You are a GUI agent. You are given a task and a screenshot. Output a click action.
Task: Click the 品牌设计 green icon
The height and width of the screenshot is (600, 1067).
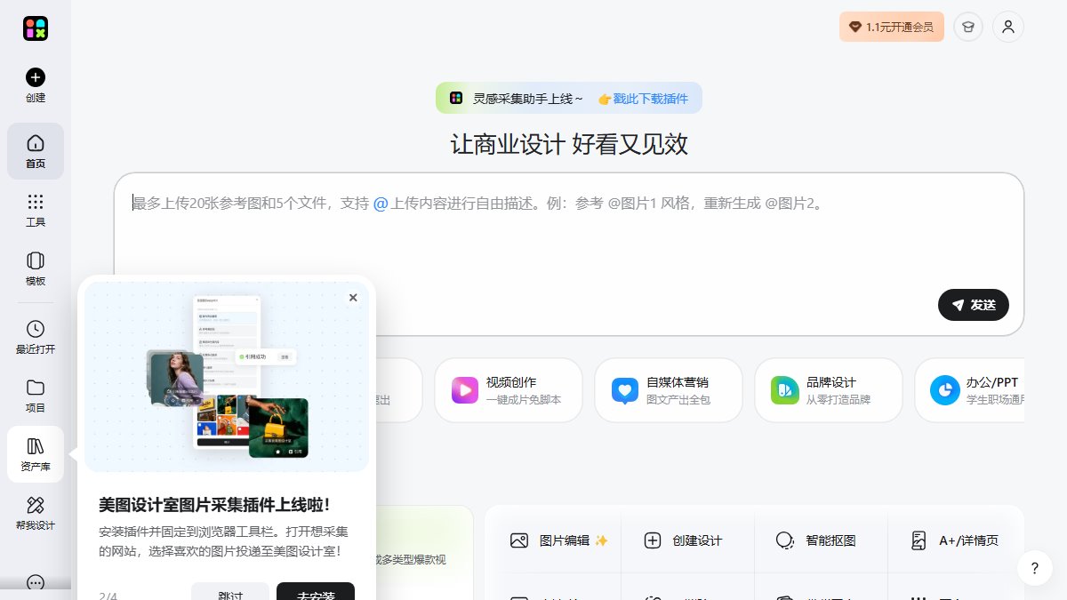tap(785, 390)
